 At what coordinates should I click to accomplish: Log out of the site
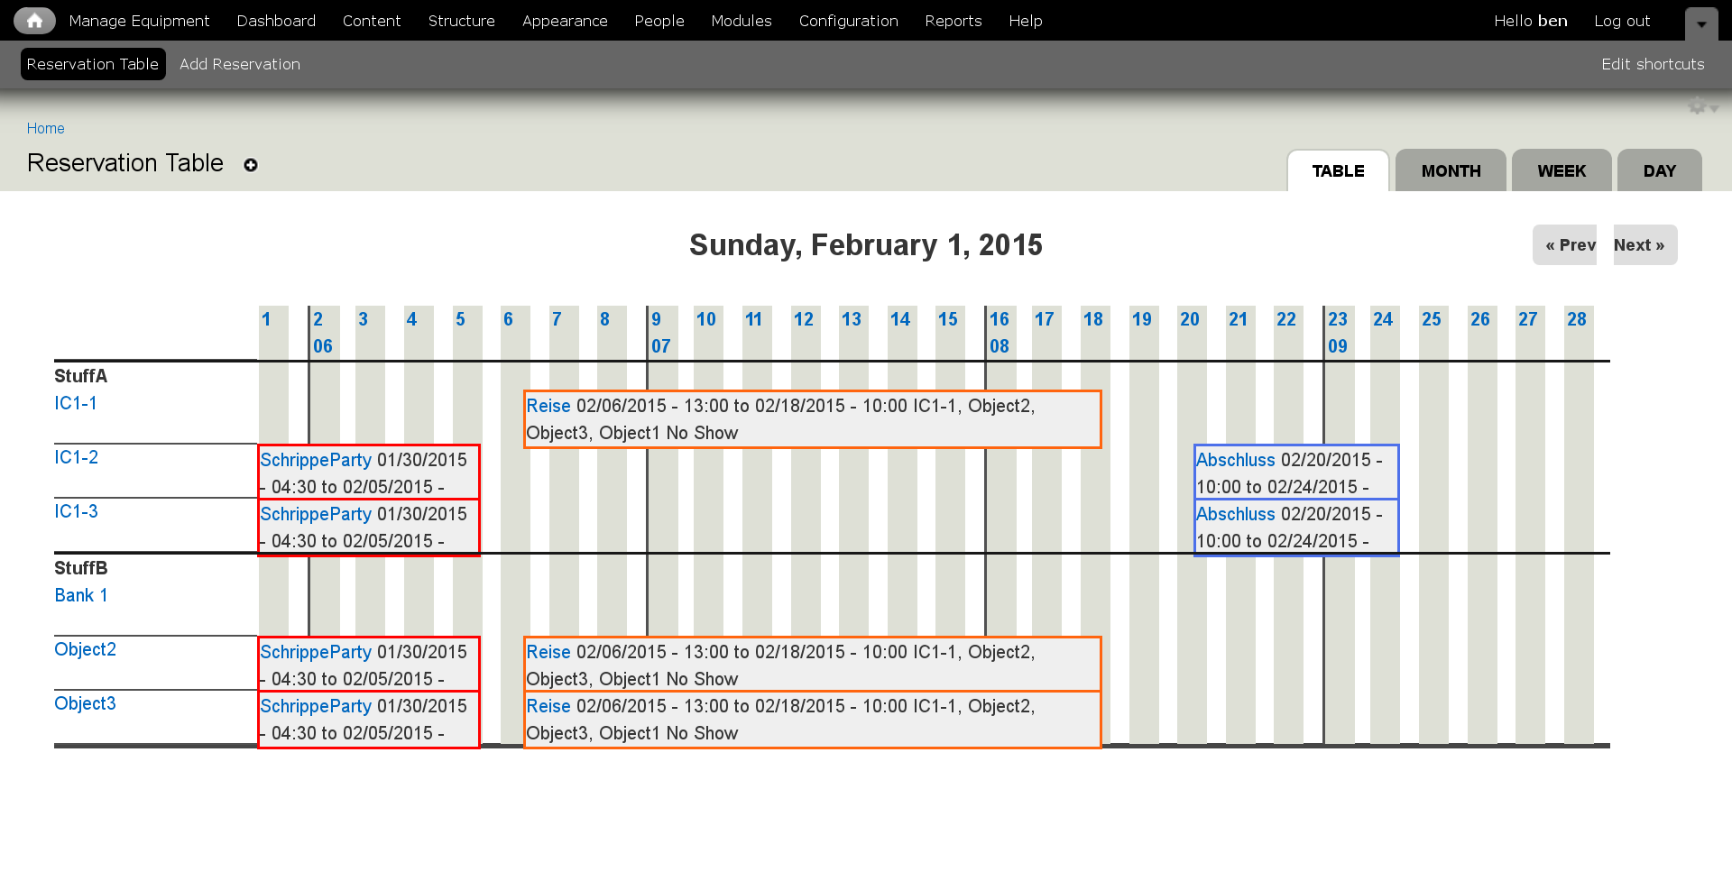click(x=1621, y=21)
